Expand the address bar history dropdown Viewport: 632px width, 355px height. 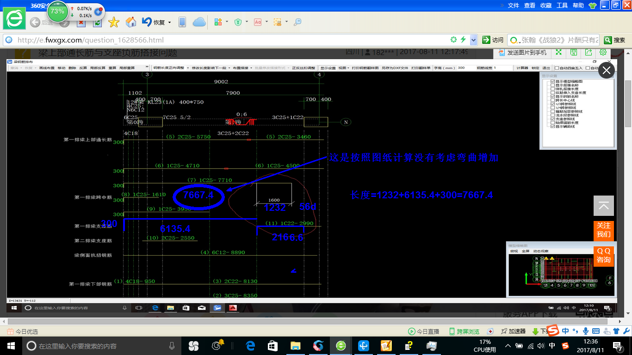(x=473, y=40)
